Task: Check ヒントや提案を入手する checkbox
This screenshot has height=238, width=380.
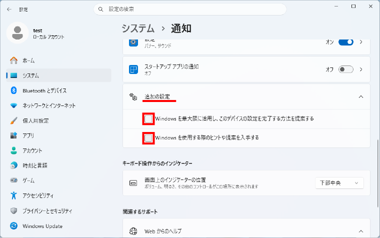Action: (x=148, y=138)
